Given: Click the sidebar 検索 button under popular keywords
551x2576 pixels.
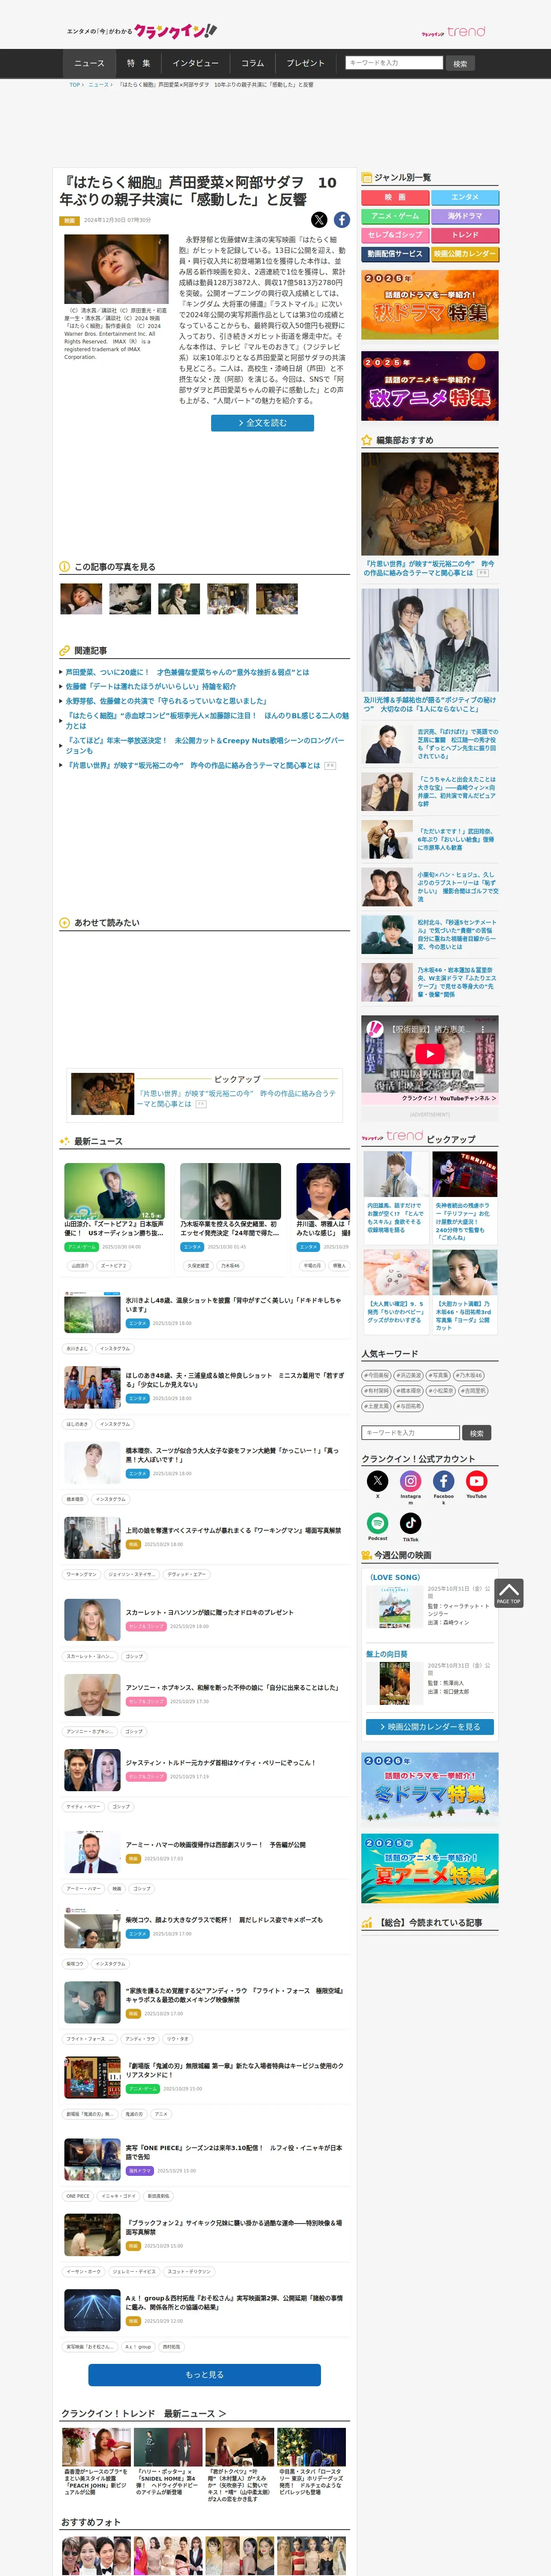Looking at the screenshot, I should [x=477, y=1433].
